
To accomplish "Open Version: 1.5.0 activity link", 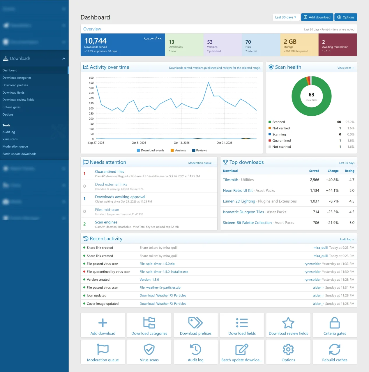I will (x=149, y=280).
